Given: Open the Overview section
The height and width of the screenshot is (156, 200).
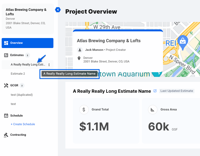Looking at the screenshot, I should point(28,43).
